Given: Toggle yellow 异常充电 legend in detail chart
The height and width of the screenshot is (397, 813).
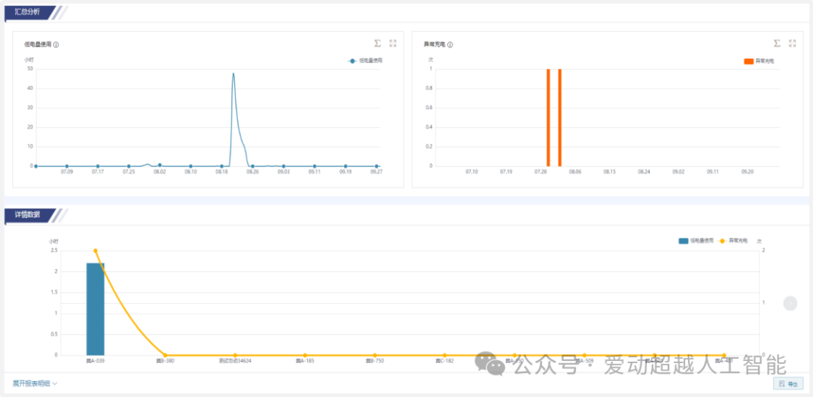Looking at the screenshot, I should pyautogui.click(x=733, y=241).
